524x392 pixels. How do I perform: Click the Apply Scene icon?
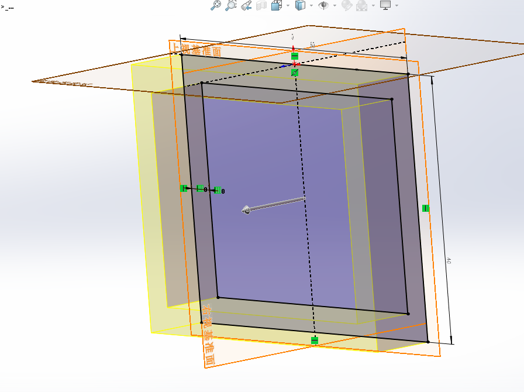click(x=362, y=5)
